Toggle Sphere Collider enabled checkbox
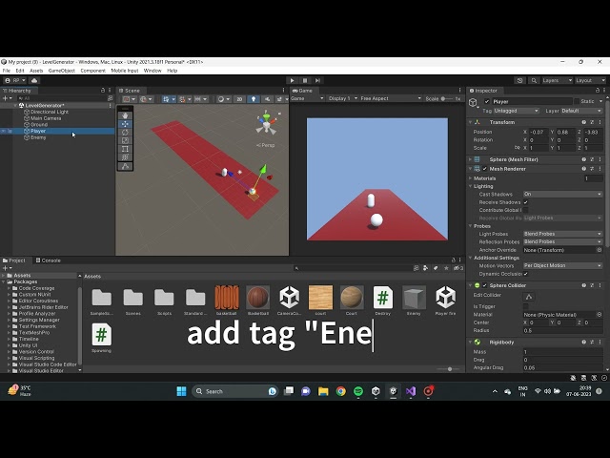610x458 pixels. 485,285
